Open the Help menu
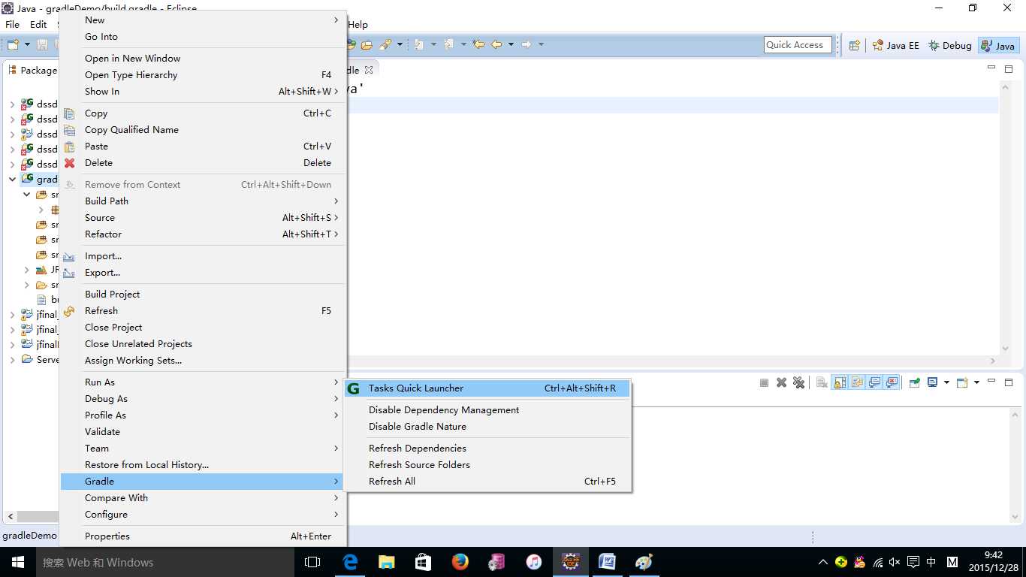 pyautogui.click(x=358, y=25)
